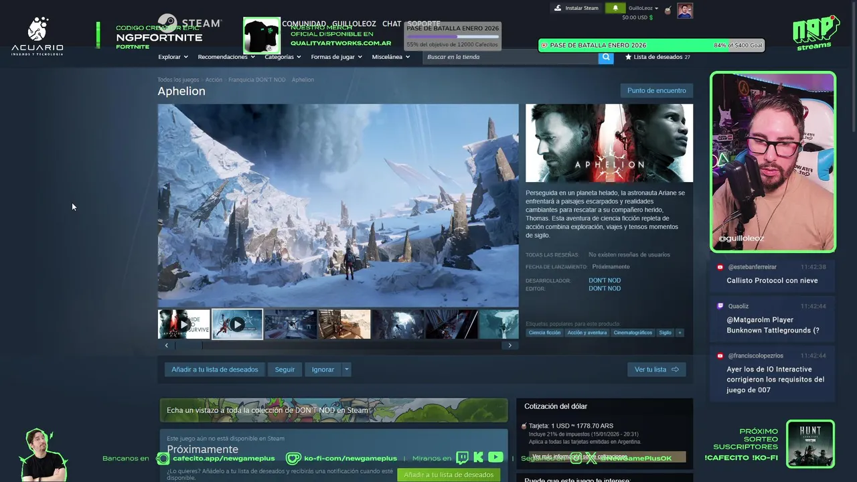Play the first trailer thumbnail HIDE TO SURVIVE
This screenshot has width=857, height=482.
click(x=183, y=324)
